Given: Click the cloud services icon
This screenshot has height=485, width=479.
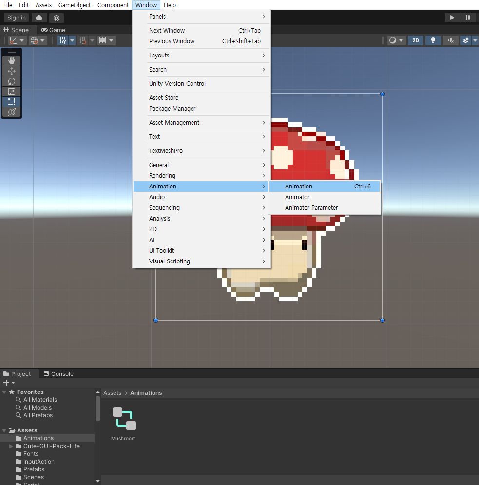Looking at the screenshot, I should [39, 18].
